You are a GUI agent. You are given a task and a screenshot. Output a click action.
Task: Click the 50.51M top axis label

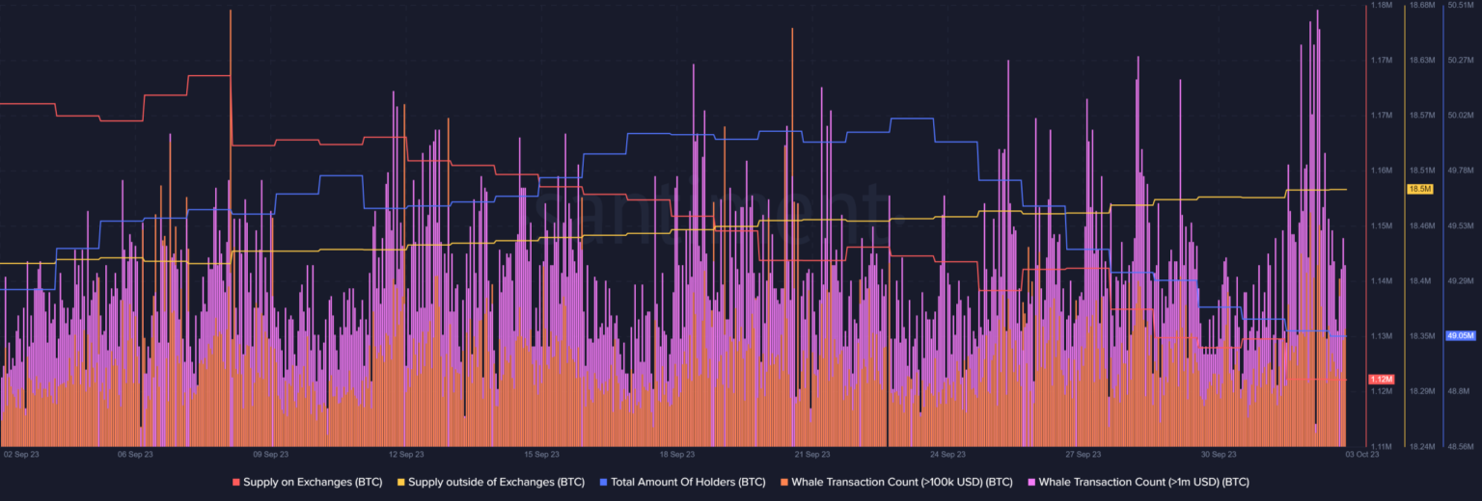coord(1461,5)
